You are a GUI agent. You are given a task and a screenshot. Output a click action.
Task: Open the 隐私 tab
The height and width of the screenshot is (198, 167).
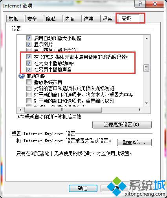(51, 19)
